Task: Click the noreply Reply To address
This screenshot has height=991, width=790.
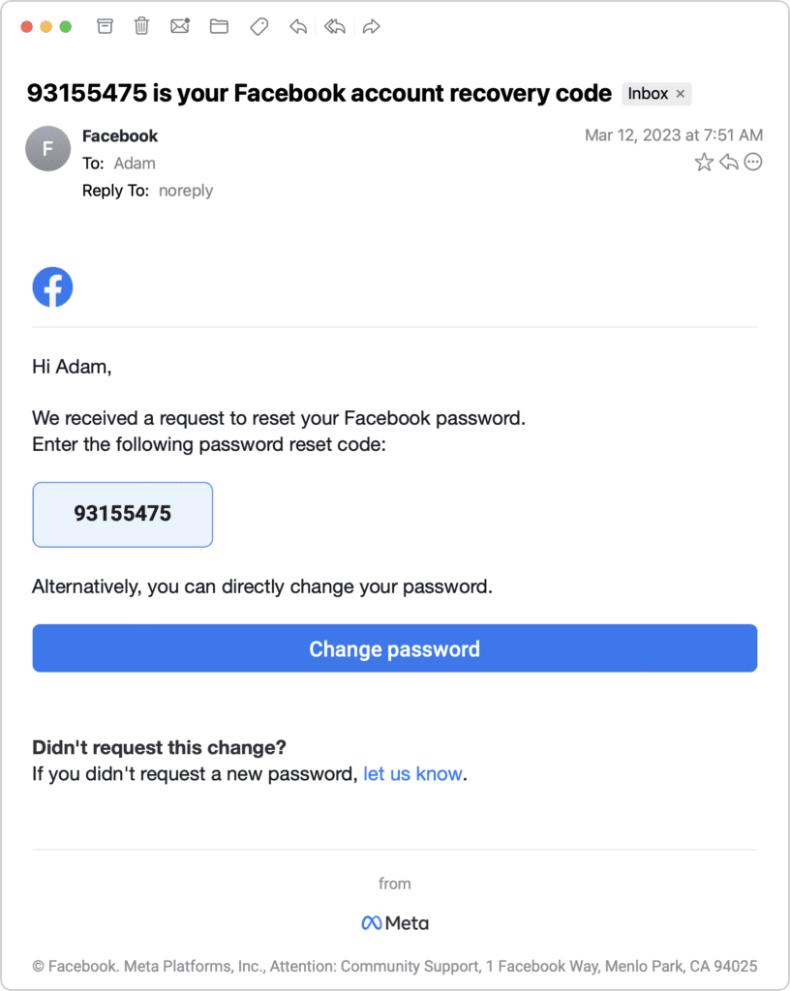Action: (x=186, y=191)
